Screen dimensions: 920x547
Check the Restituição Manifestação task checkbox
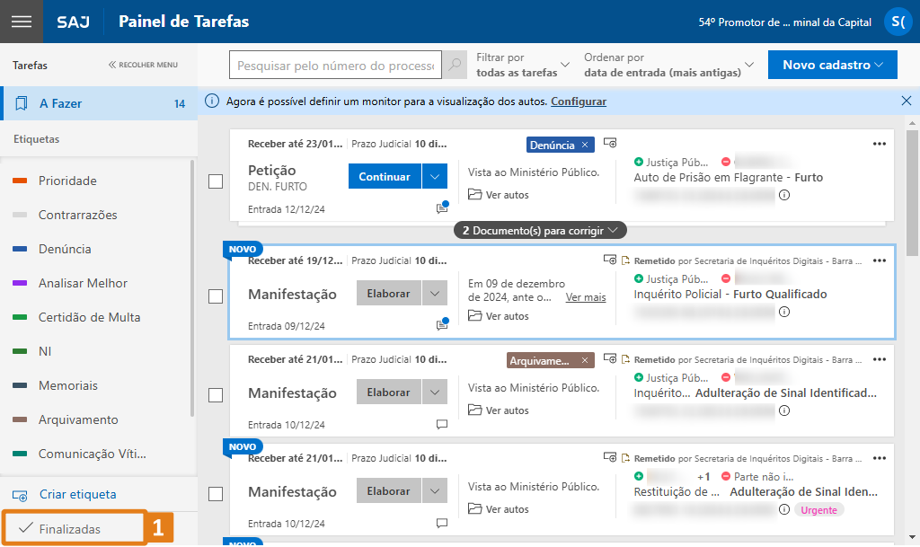(216, 493)
